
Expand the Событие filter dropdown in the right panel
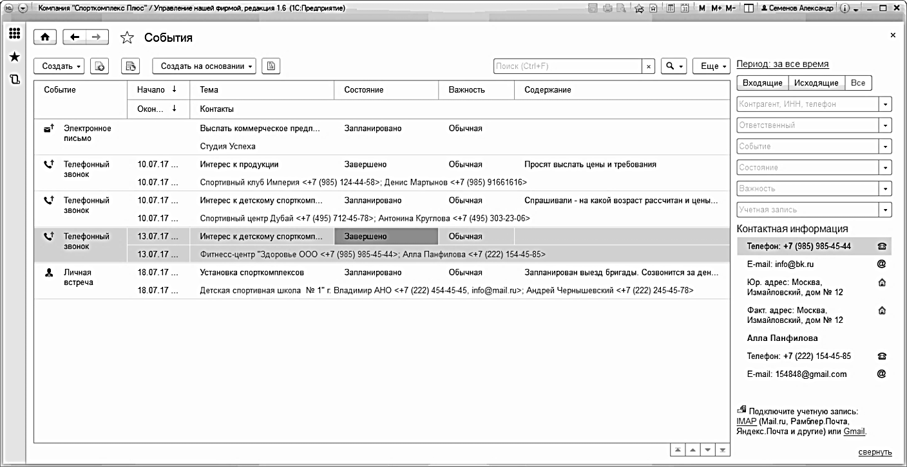click(x=886, y=147)
